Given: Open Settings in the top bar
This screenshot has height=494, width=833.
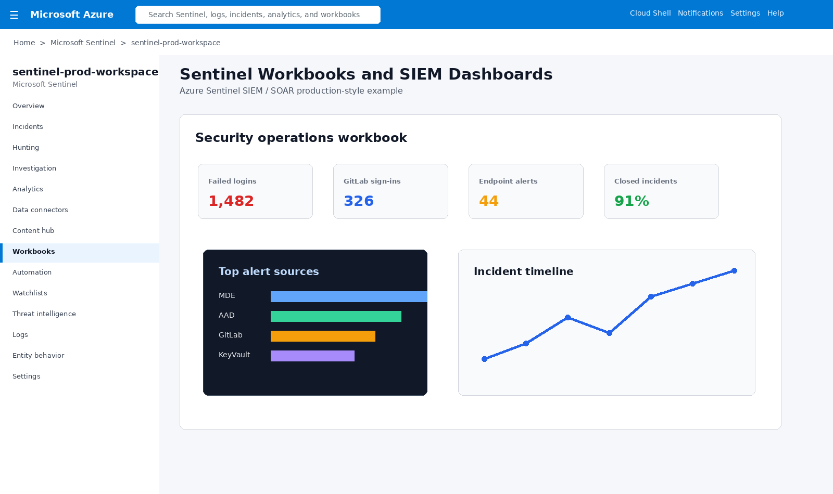Looking at the screenshot, I should tap(745, 13).
